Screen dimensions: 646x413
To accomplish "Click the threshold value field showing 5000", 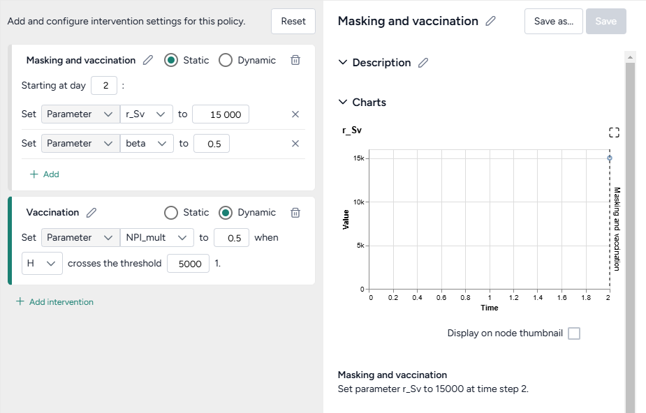I will (x=189, y=264).
